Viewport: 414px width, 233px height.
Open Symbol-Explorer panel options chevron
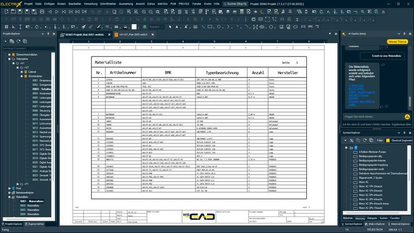click(398, 133)
